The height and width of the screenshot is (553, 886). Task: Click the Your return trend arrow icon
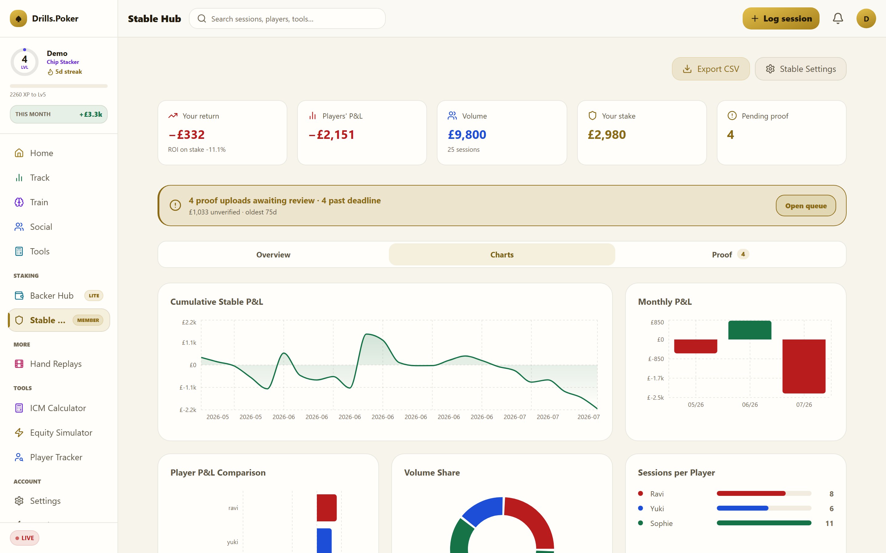click(x=173, y=116)
